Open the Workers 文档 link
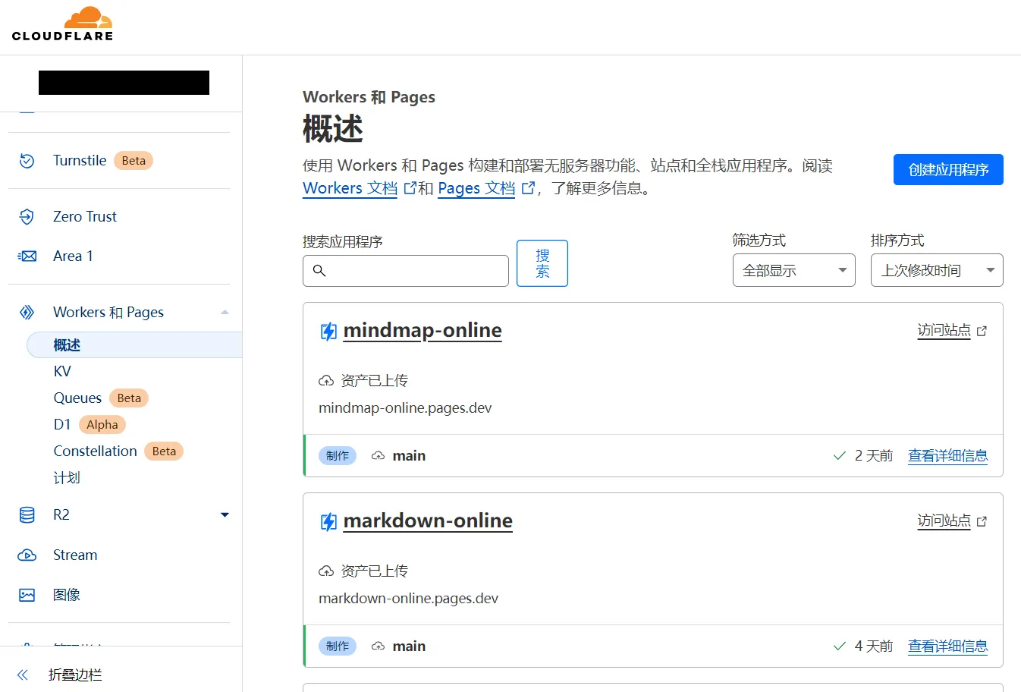The height and width of the screenshot is (692, 1021). [350, 188]
